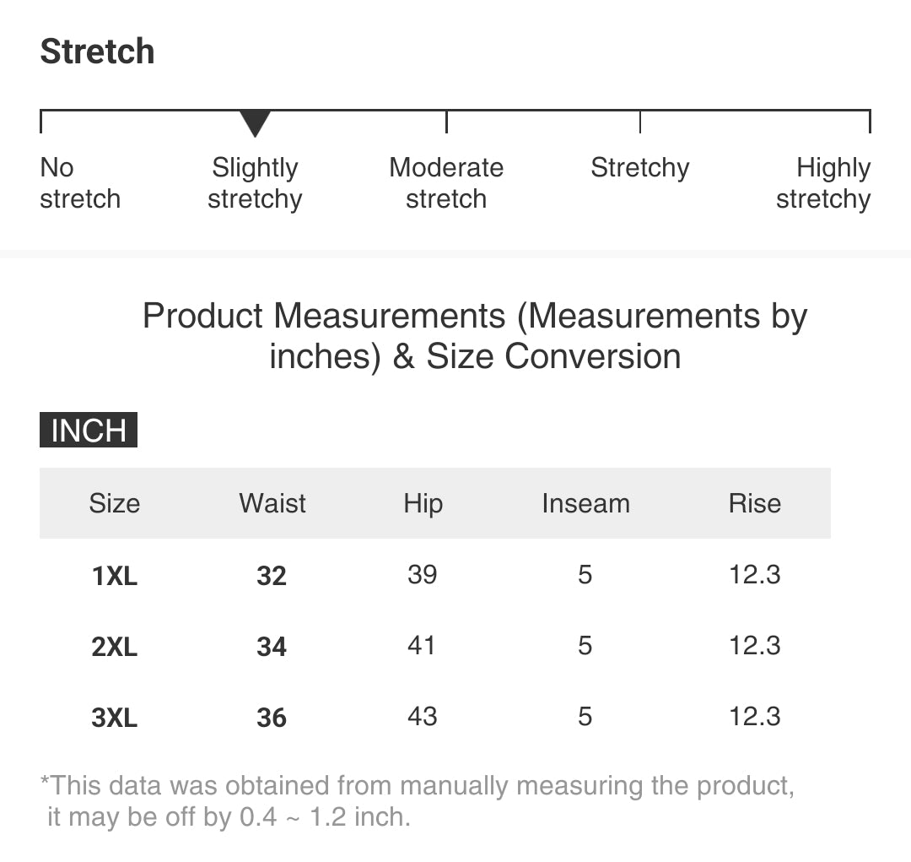Screen dimensions: 911x862
Task: Click hip value 43 for 3XL
Action: (422, 717)
